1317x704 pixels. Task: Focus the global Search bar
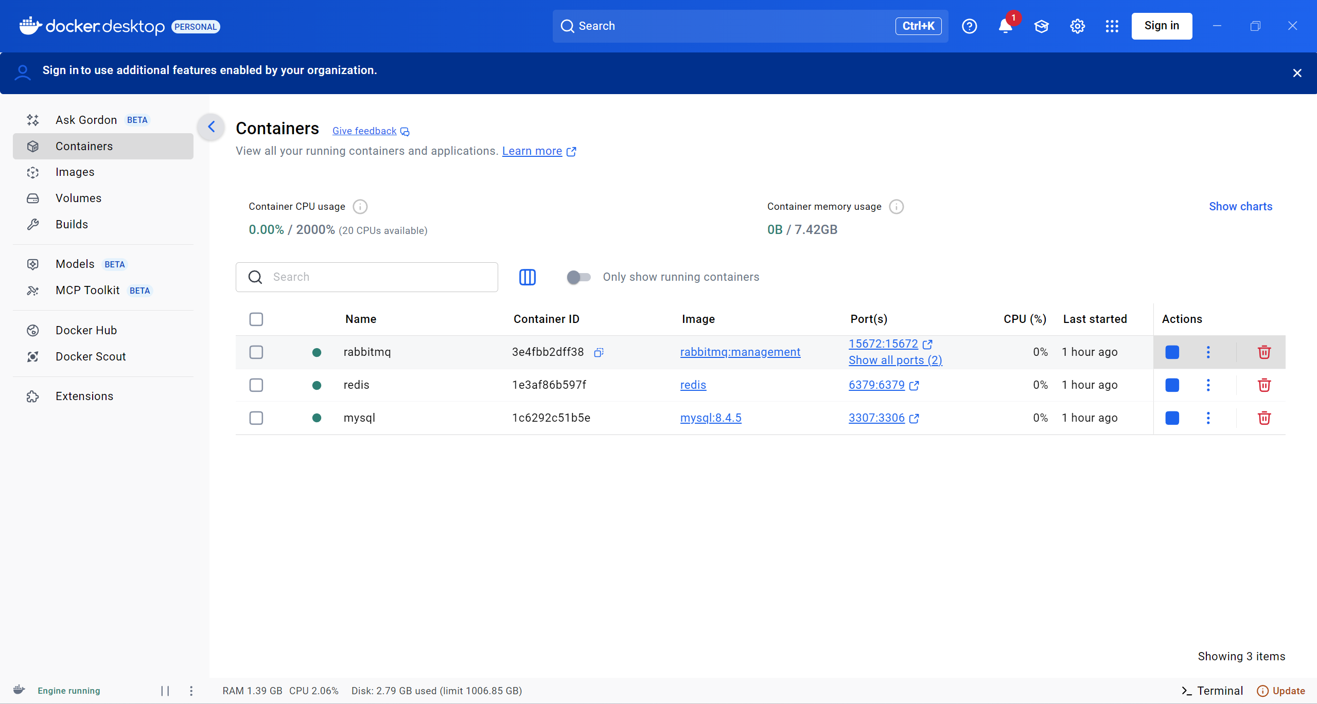(x=750, y=26)
